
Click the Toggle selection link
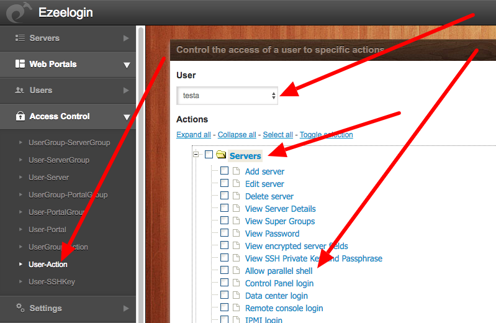(327, 135)
